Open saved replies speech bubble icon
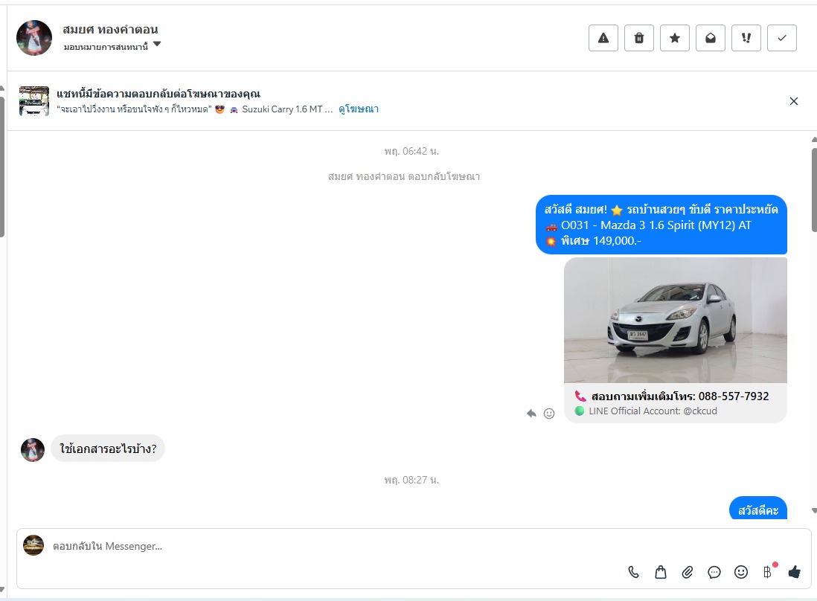The width and height of the screenshot is (817, 601). point(714,572)
